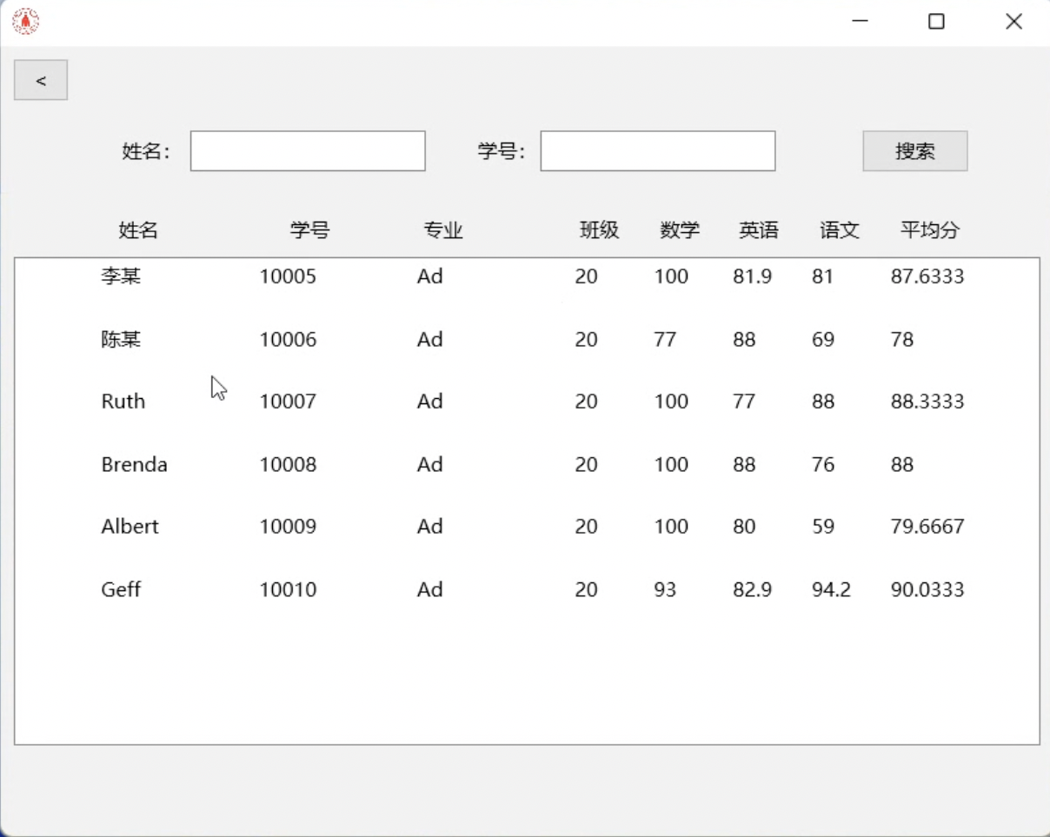Image resolution: width=1050 pixels, height=837 pixels.
Task: Click the 数学 math column header
Action: click(679, 230)
